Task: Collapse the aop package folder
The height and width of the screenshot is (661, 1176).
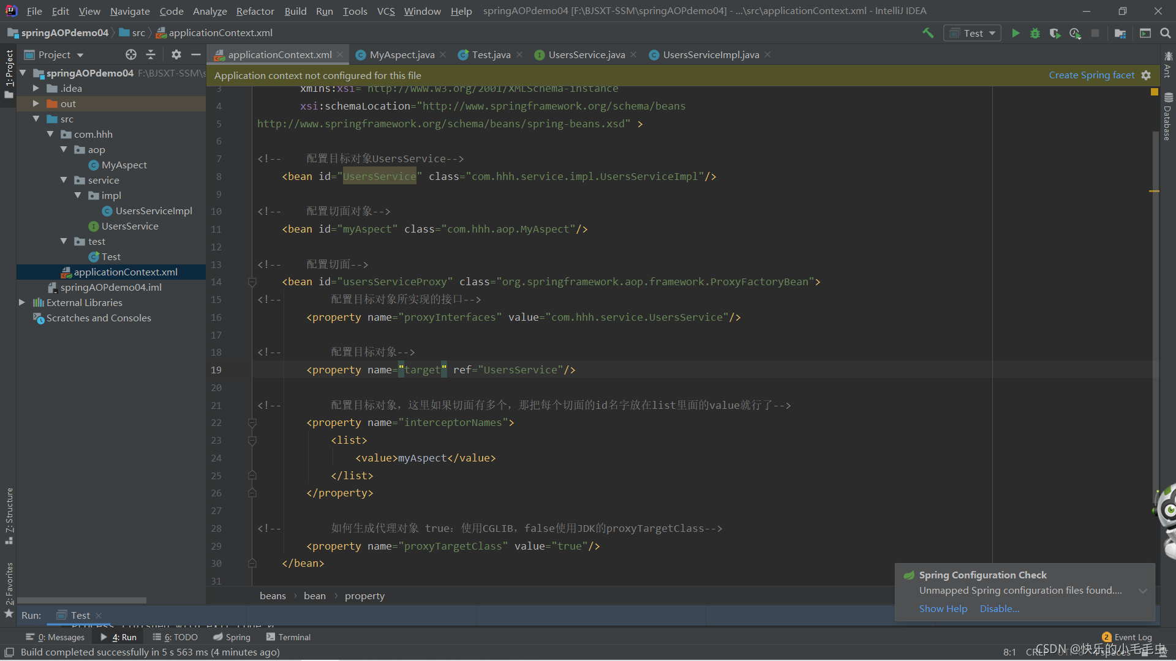Action: click(x=64, y=149)
